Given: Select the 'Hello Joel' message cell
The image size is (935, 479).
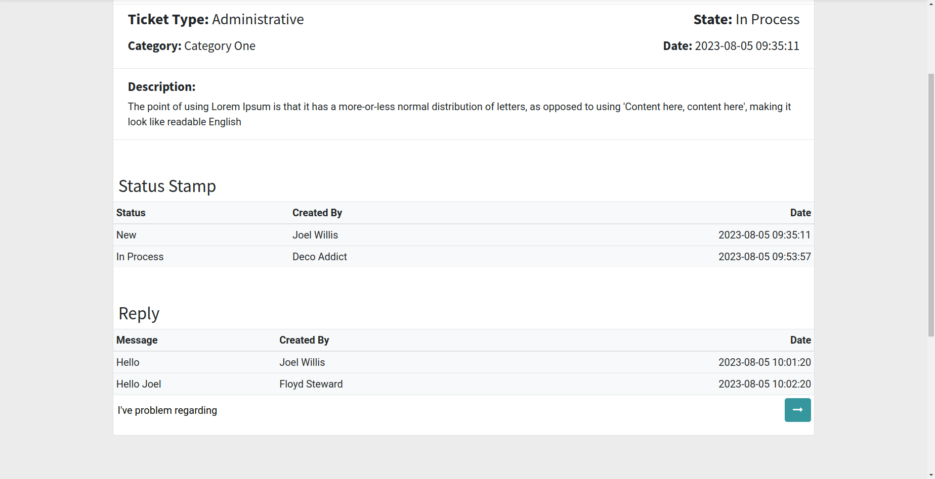Looking at the screenshot, I should tap(139, 384).
